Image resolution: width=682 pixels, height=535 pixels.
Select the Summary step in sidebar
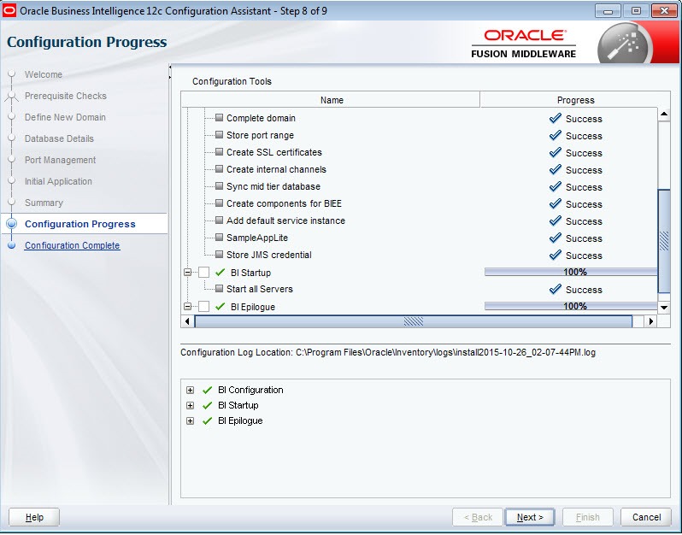[44, 203]
